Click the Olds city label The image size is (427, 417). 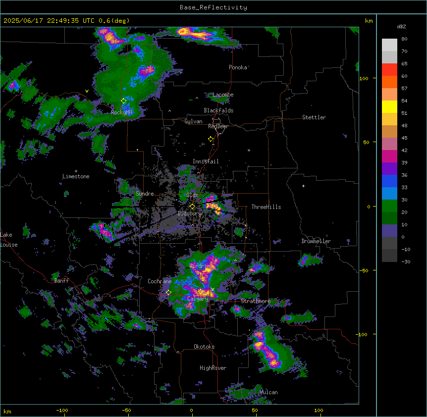[x=192, y=195]
